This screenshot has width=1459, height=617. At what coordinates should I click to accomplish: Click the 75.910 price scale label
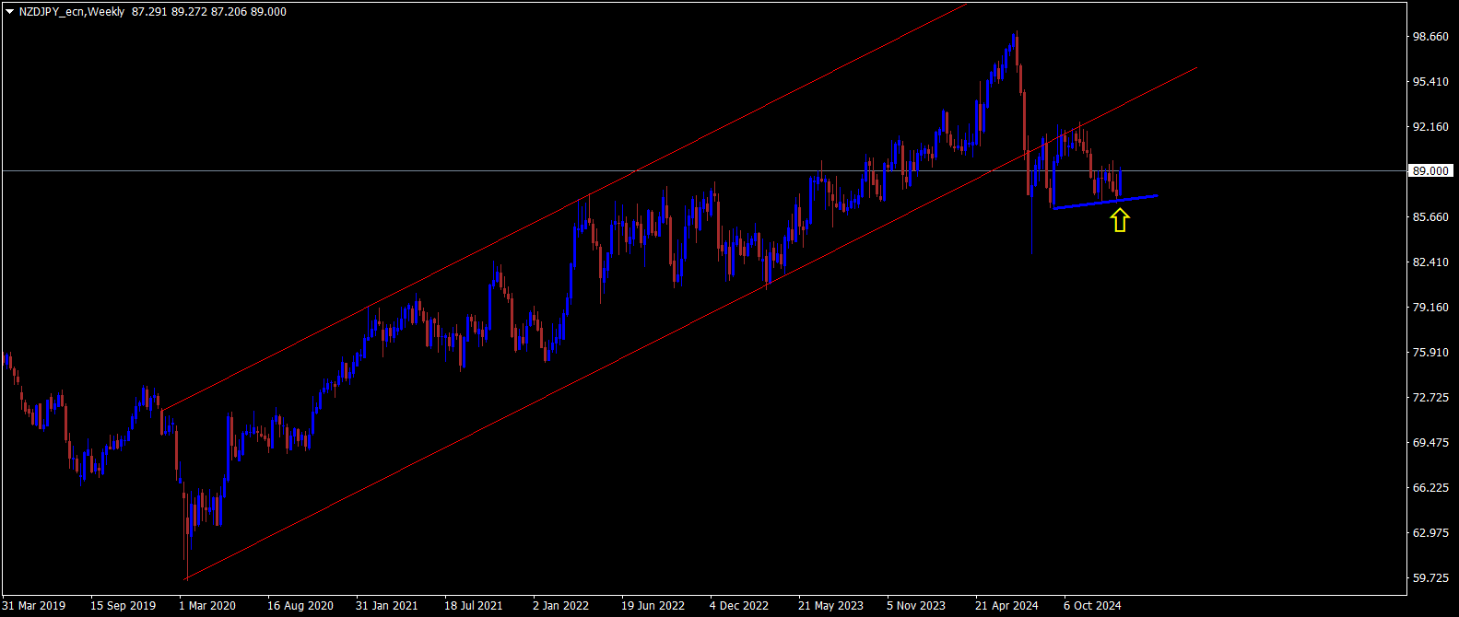[1431, 353]
